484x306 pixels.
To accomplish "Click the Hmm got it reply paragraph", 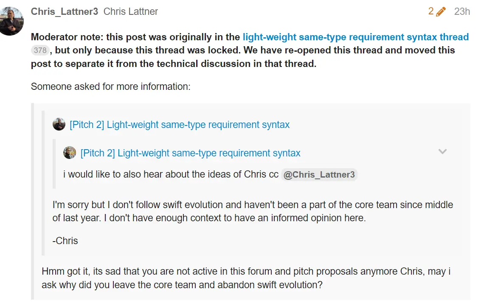I will (246, 278).
